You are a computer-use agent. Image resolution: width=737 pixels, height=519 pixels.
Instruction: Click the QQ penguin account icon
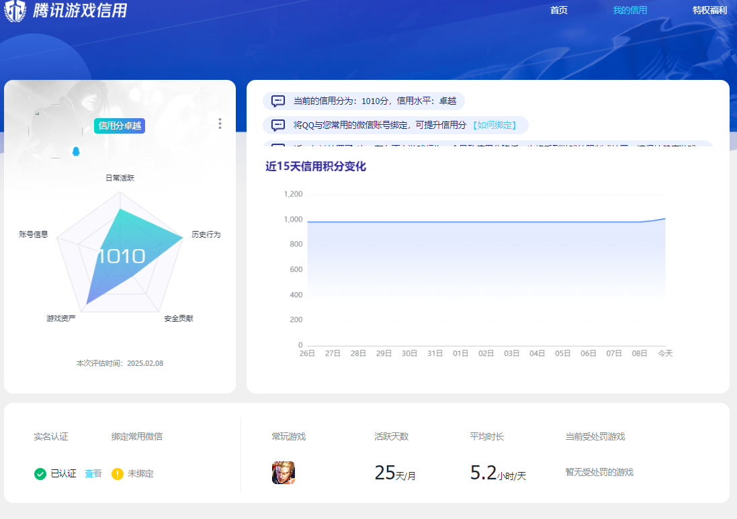pyautogui.click(x=76, y=151)
